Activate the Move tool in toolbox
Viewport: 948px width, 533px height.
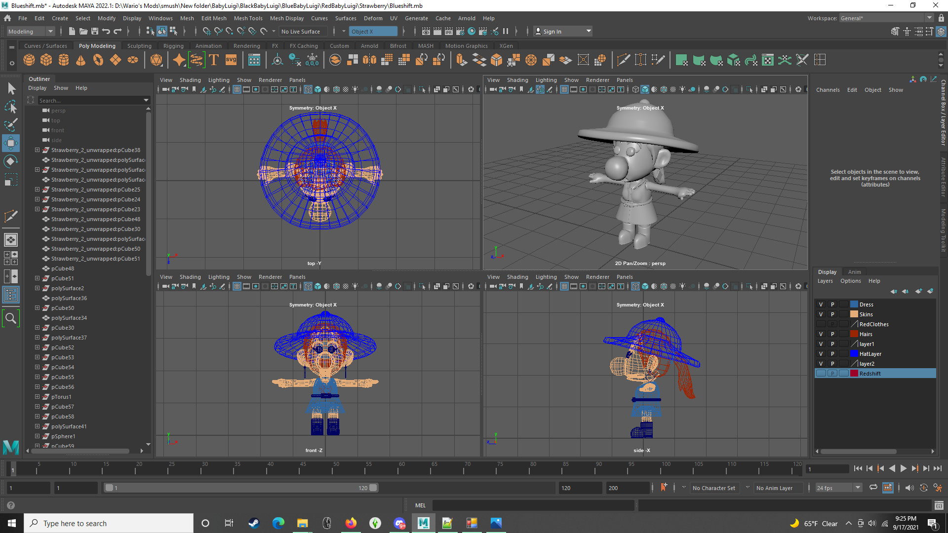pos(11,143)
